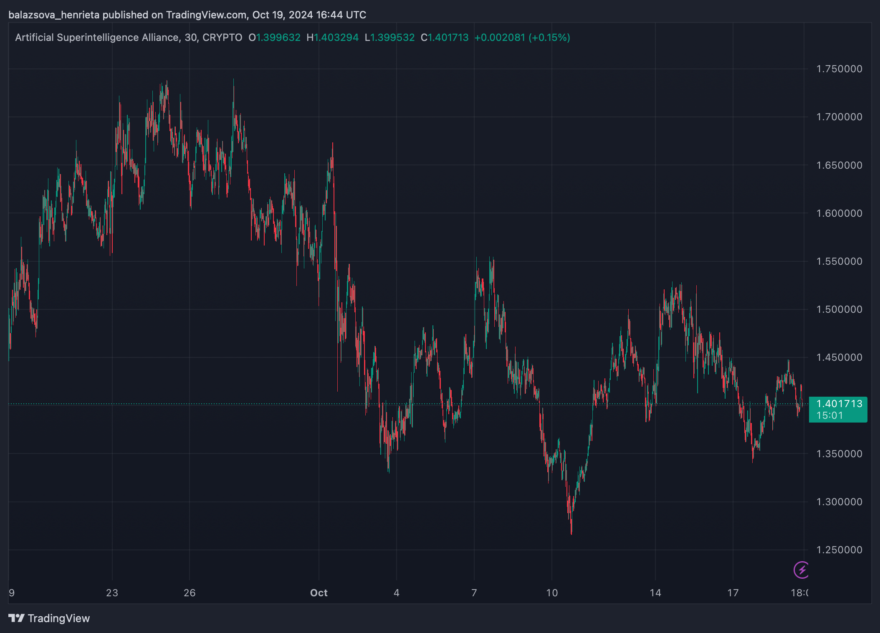Screen dimensions: 880x633
Task: Click the purple lightning bolt icon
Action: pos(801,570)
